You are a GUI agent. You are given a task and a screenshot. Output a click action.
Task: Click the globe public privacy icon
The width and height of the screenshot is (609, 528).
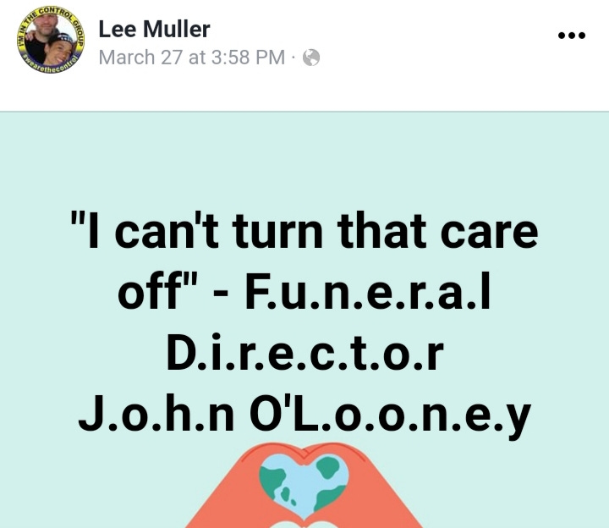pyautogui.click(x=311, y=58)
